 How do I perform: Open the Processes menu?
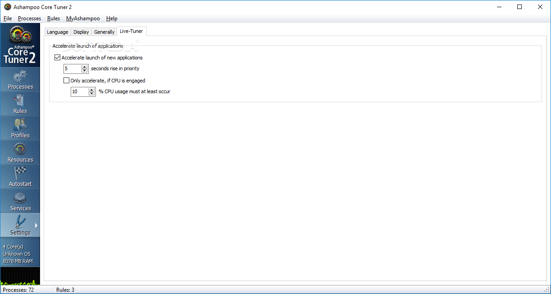29,18
